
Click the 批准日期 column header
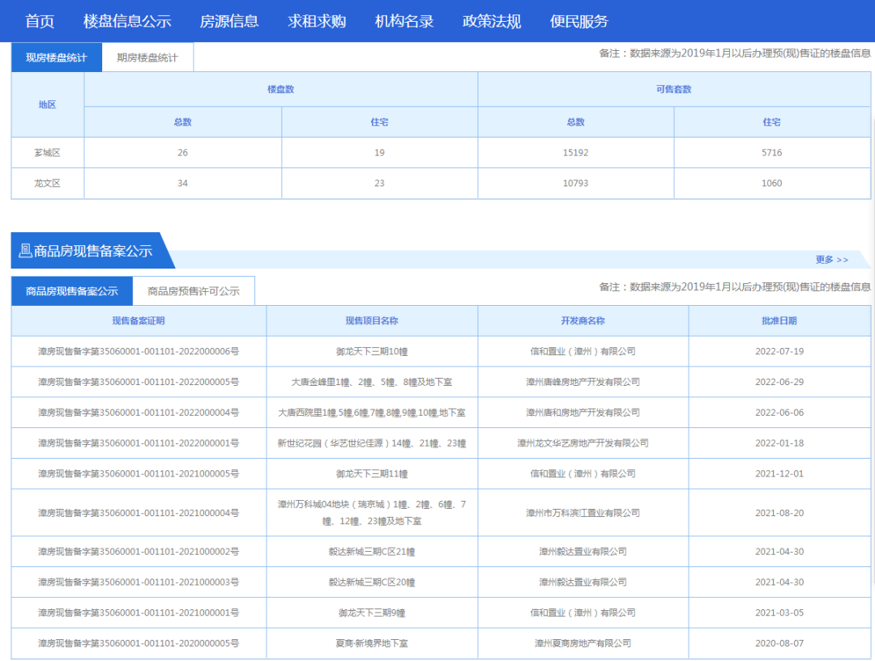click(779, 321)
